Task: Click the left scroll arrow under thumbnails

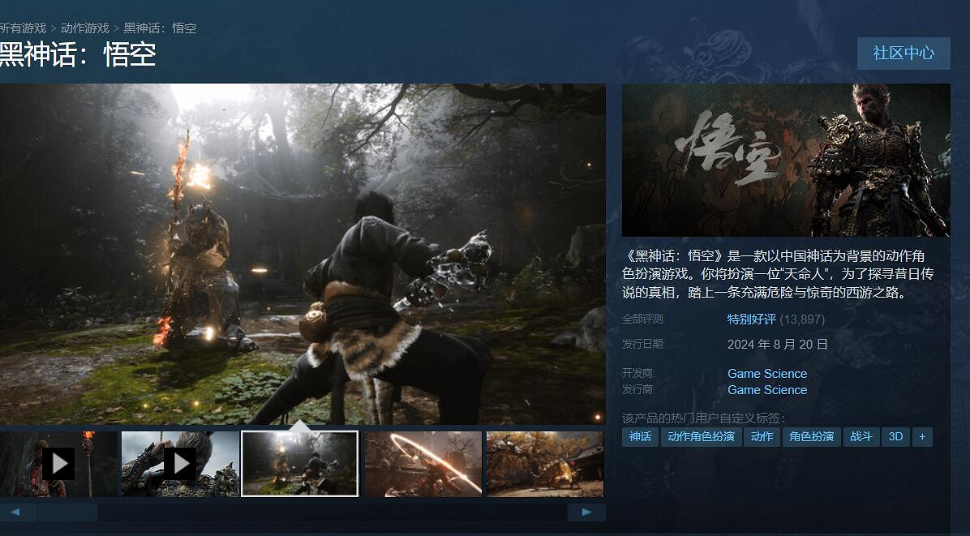Action: tap(16, 512)
